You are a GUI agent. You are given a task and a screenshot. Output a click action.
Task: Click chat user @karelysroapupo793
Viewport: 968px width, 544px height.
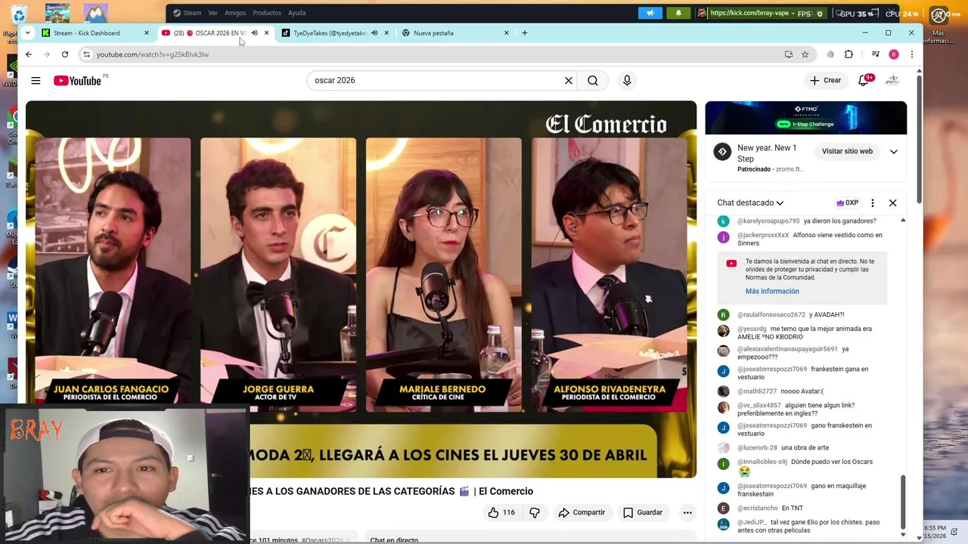coord(768,221)
